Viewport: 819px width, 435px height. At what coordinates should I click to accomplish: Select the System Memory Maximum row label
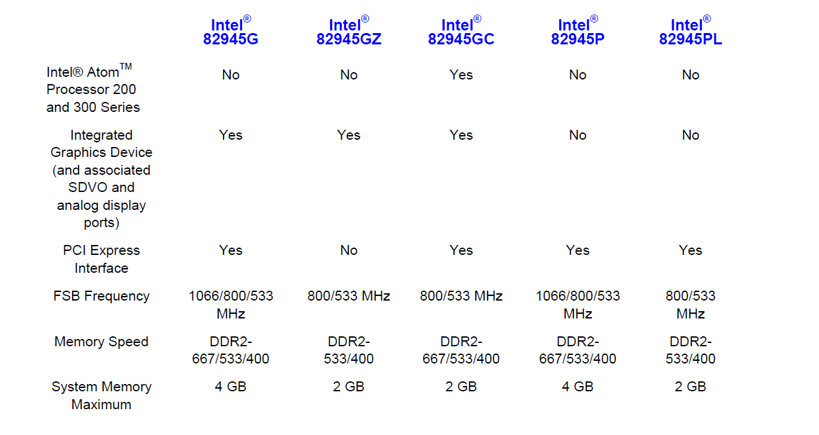pos(101,395)
